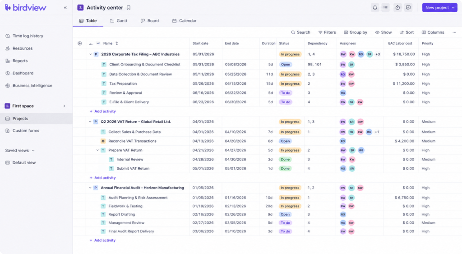
Task: Switch to the Table tab
Action: (88, 21)
